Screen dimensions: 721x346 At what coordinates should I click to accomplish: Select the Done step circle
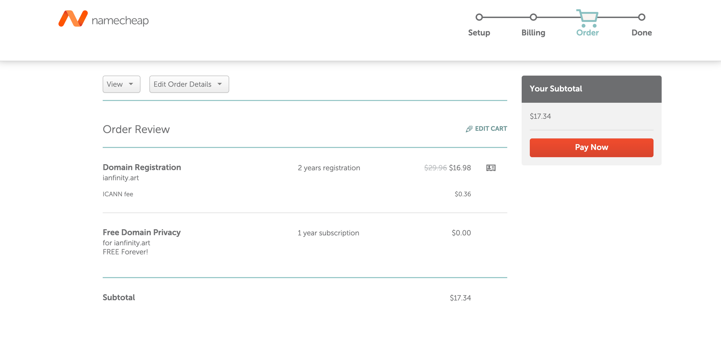click(642, 17)
